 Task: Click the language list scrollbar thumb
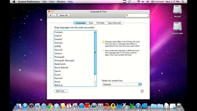point(95,53)
